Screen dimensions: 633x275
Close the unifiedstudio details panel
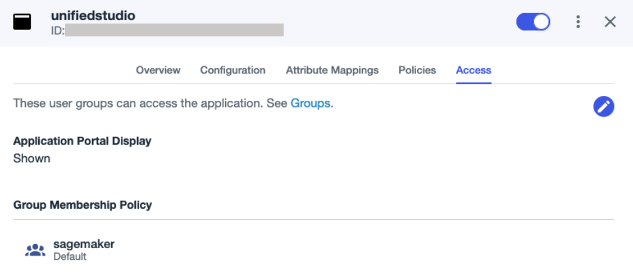(x=610, y=22)
